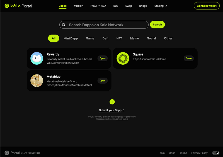Click the Connect Wallet button
223x157 pixels.
point(207,6)
